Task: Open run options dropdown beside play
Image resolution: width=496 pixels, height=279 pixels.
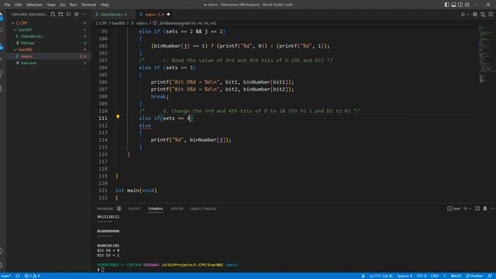Action: point(468,14)
